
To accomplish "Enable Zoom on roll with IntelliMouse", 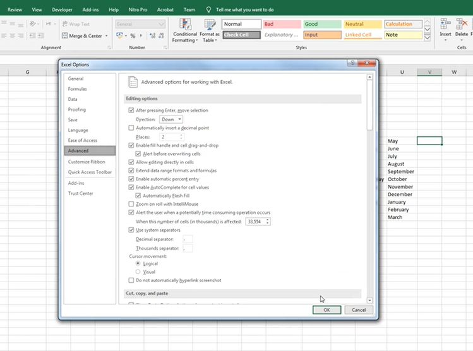I will click(x=131, y=204).
